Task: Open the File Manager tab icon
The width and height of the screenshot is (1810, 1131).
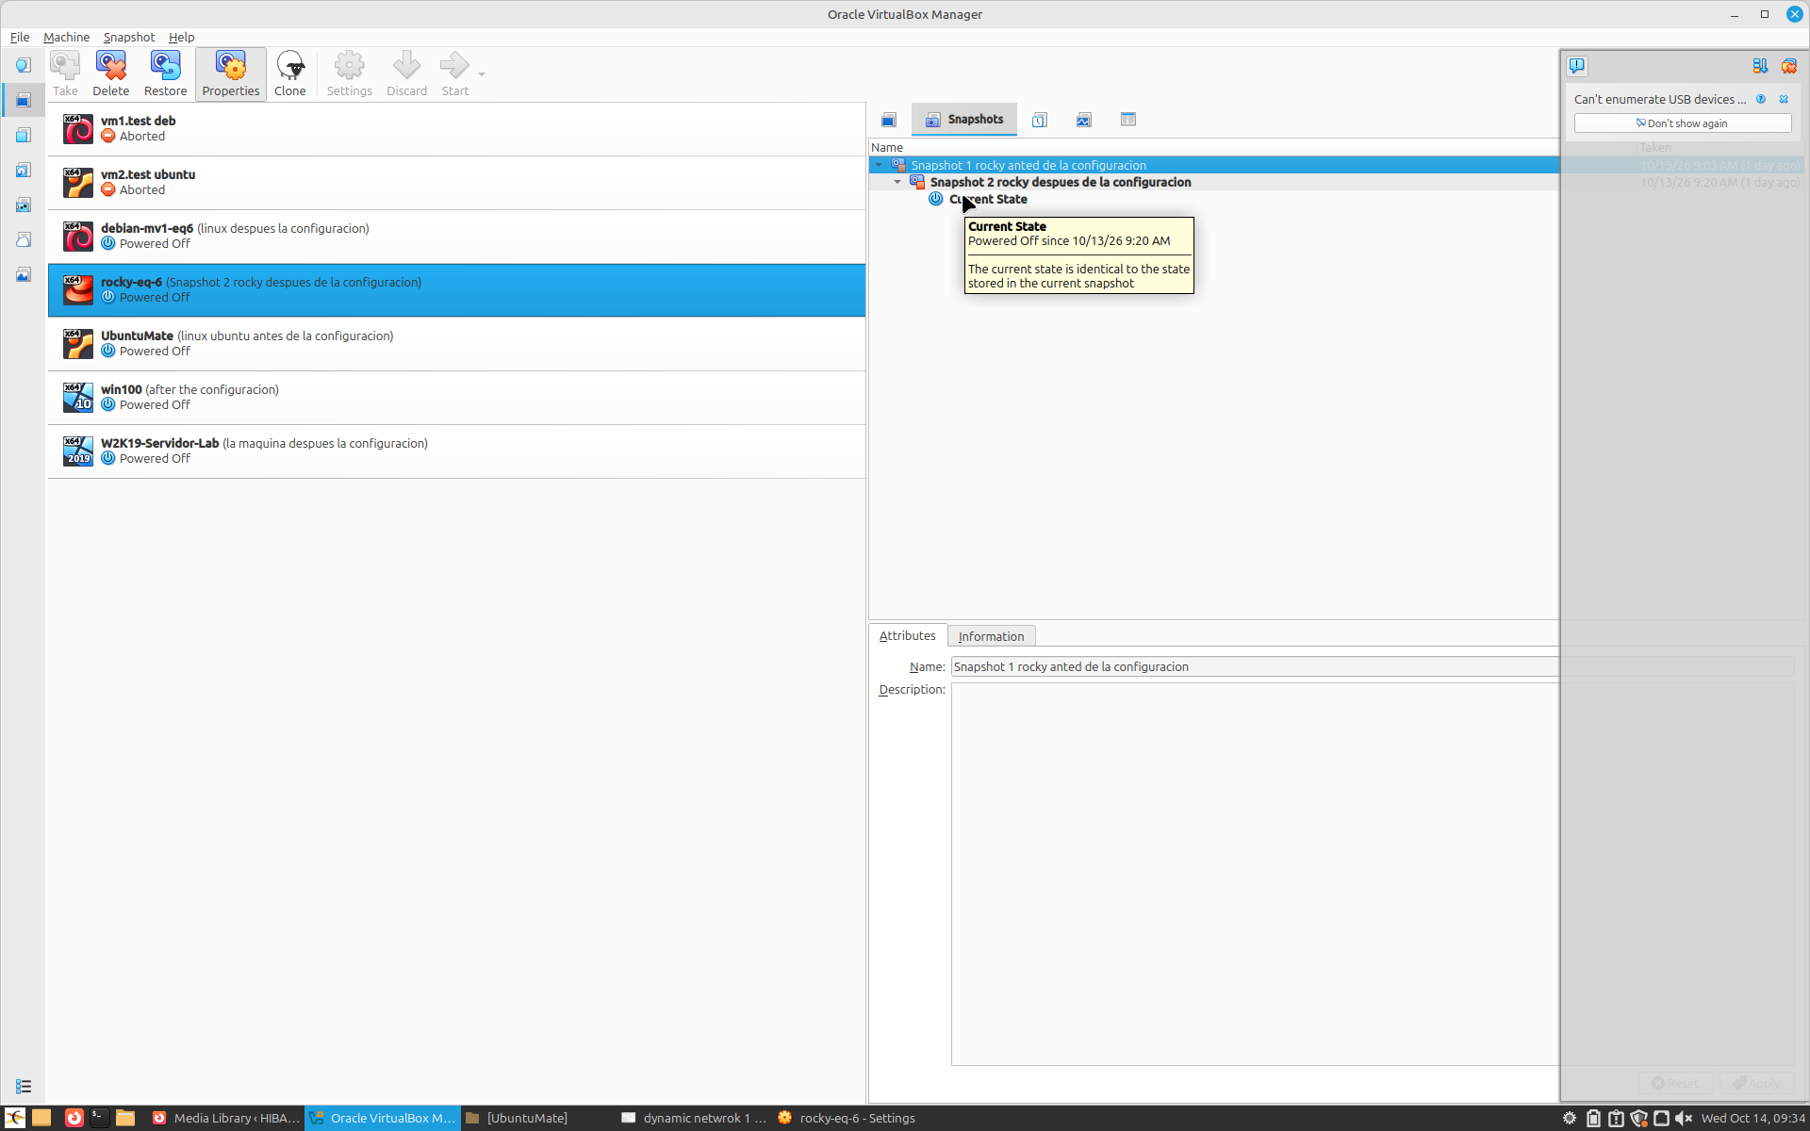Action: pyautogui.click(x=1128, y=120)
